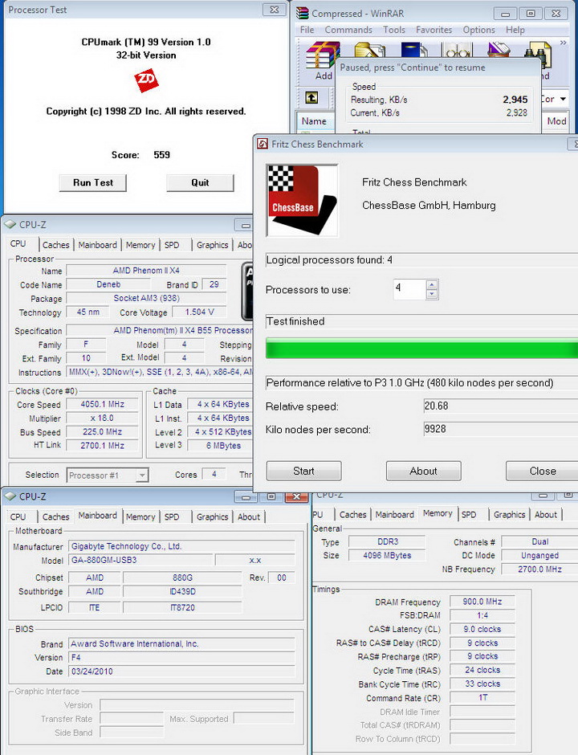This screenshot has height=755, width=578.
Task: Open About tab in Mainboard CPU-Z window
Action: tap(249, 516)
